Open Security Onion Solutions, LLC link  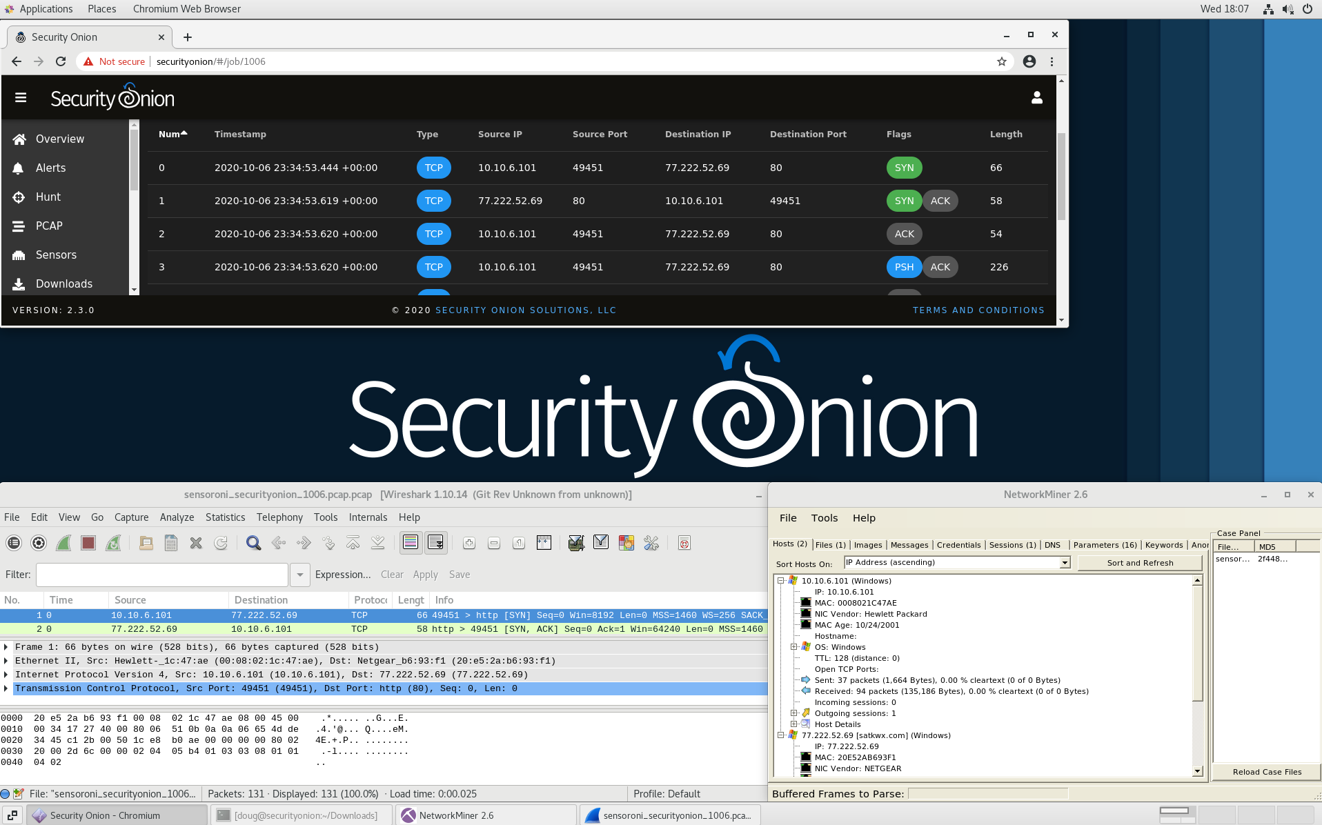[x=526, y=310]
